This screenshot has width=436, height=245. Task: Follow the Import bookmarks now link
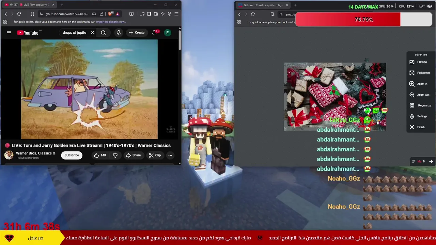(x=111, y=22)
